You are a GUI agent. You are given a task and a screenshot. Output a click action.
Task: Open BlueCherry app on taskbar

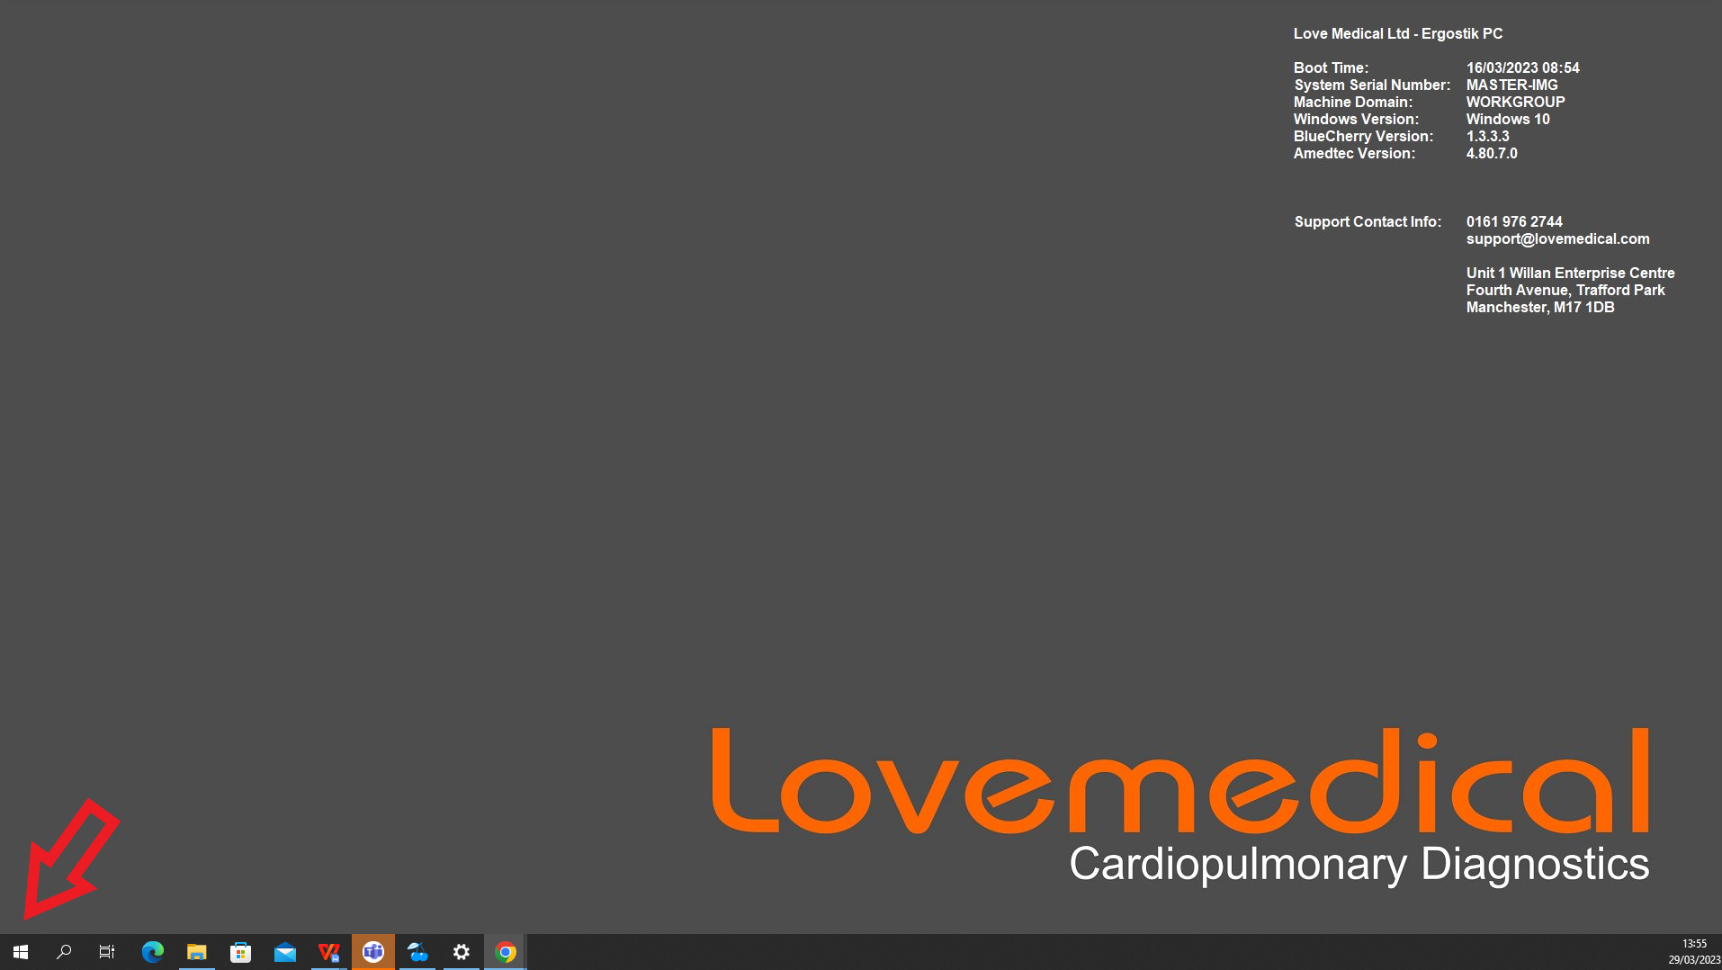click(x=417, y=952)
